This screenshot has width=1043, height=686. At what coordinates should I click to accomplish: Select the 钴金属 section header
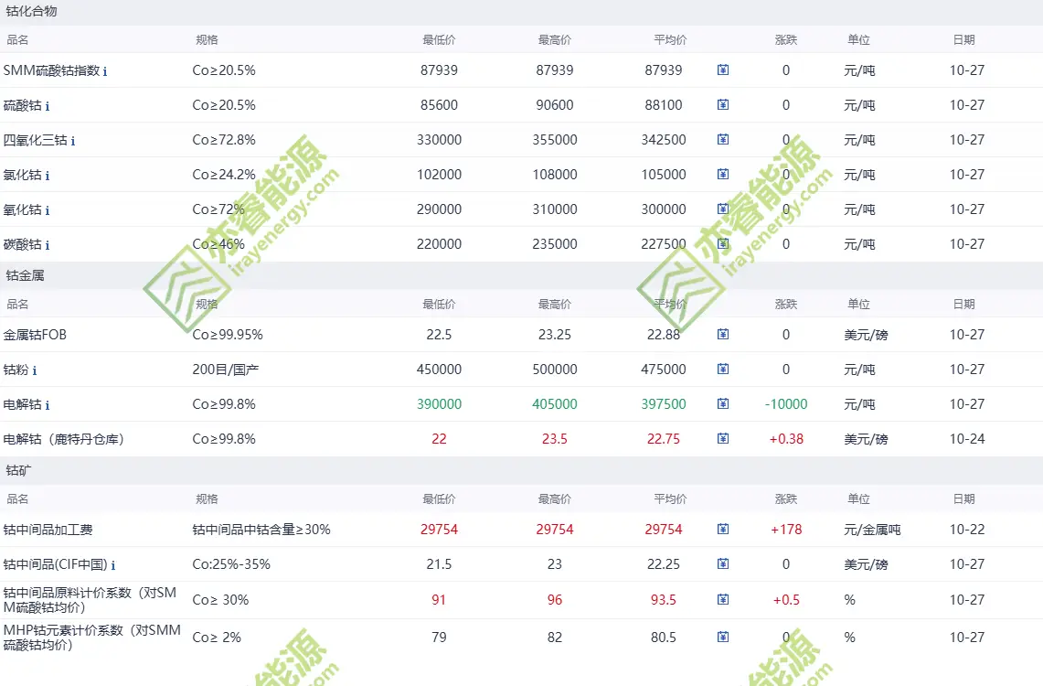point(26,275)
